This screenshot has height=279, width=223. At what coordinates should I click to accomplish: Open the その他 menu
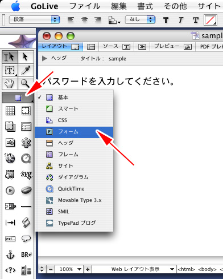tap(175, 6)
